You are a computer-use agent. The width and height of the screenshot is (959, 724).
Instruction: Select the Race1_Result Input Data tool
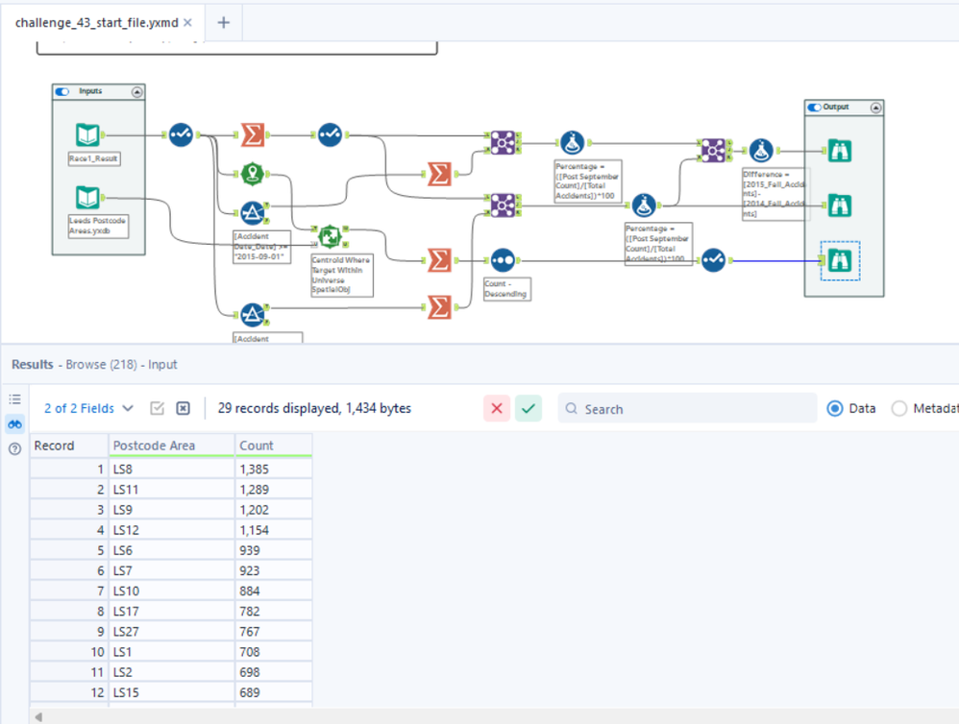[x=87, y=134]
